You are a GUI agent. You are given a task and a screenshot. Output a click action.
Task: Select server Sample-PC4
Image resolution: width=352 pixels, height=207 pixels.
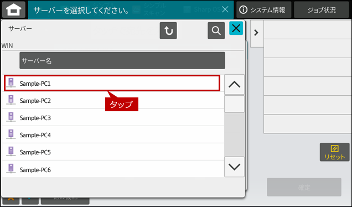click(x=113, y=134)
